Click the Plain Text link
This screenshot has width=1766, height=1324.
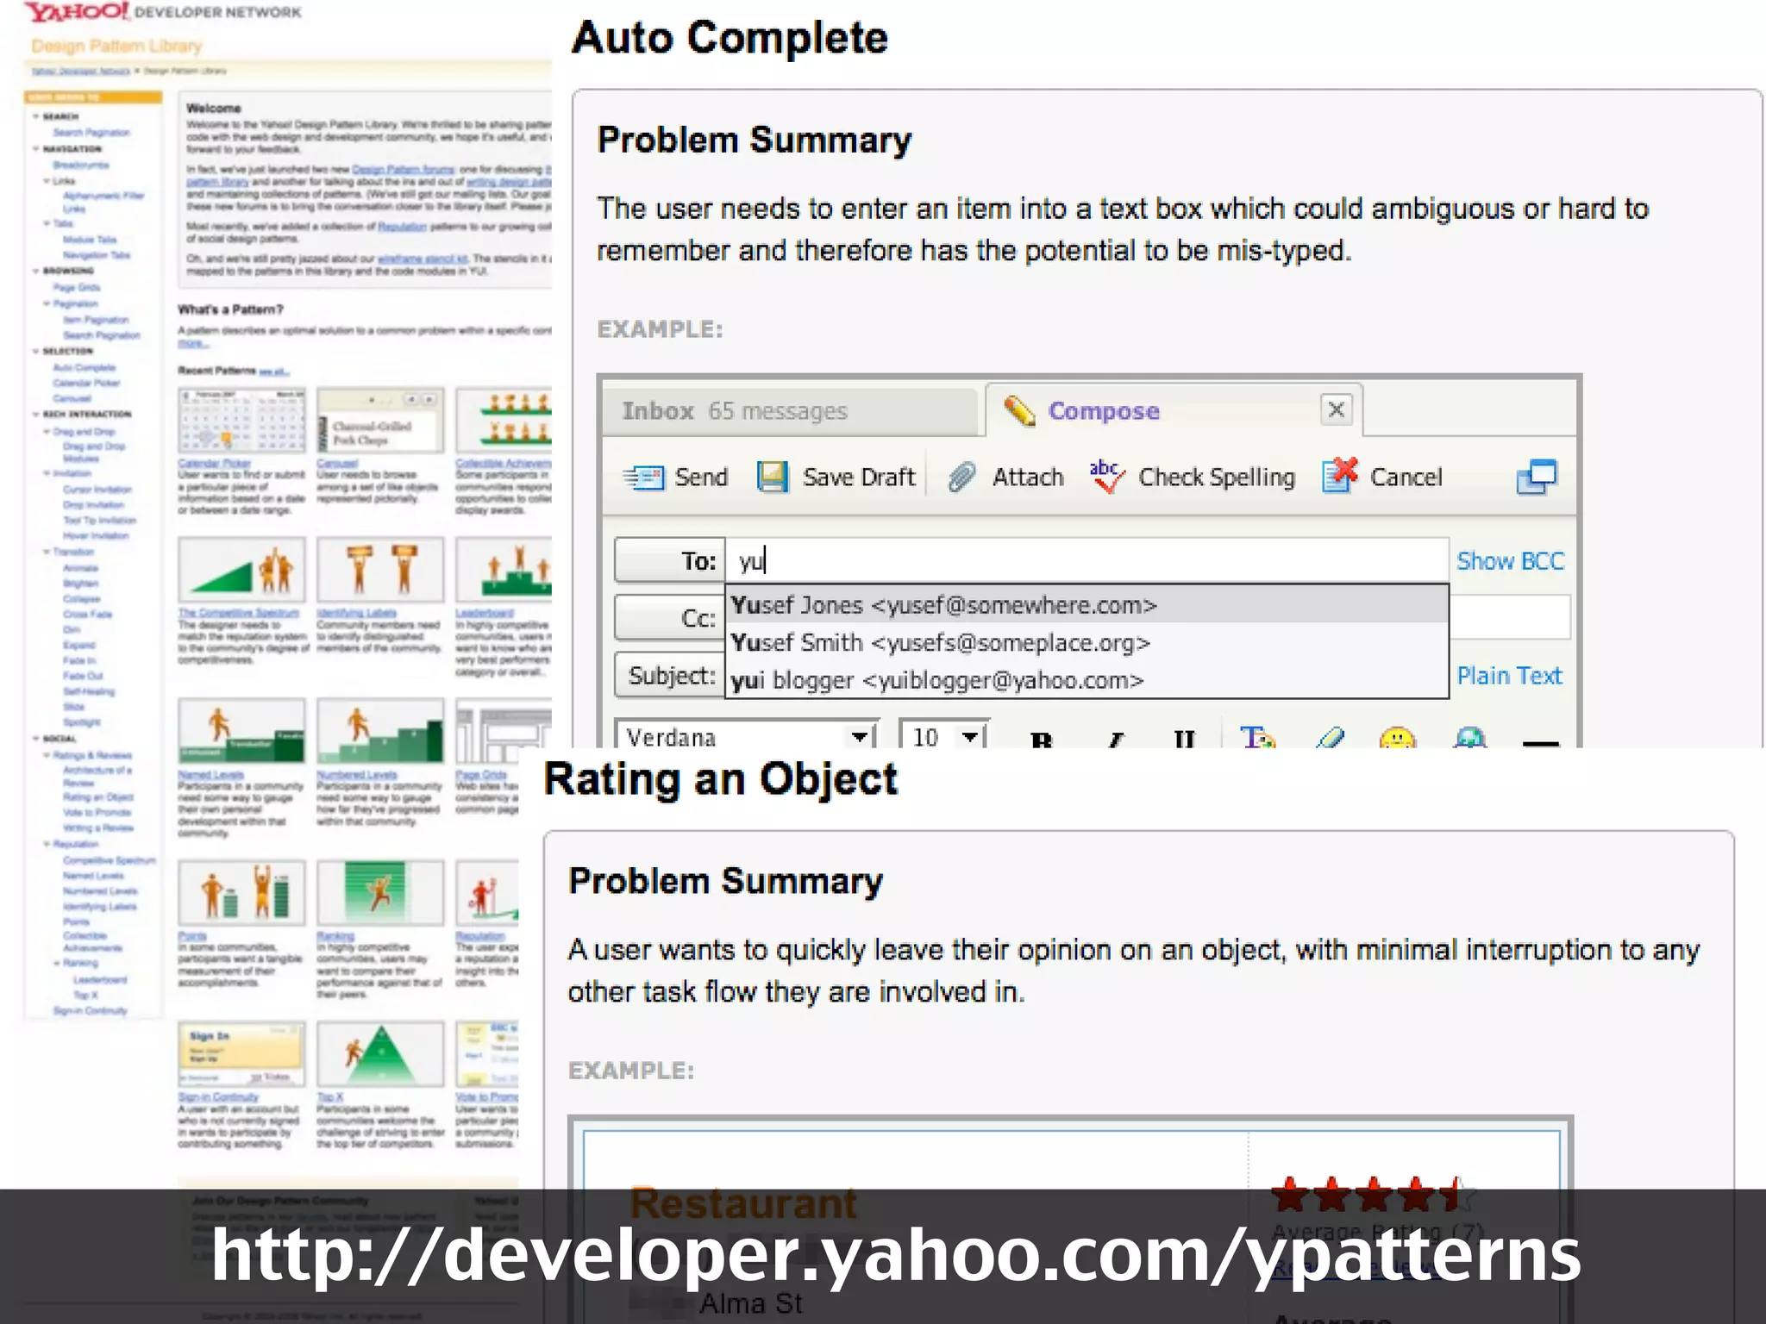1510,676
